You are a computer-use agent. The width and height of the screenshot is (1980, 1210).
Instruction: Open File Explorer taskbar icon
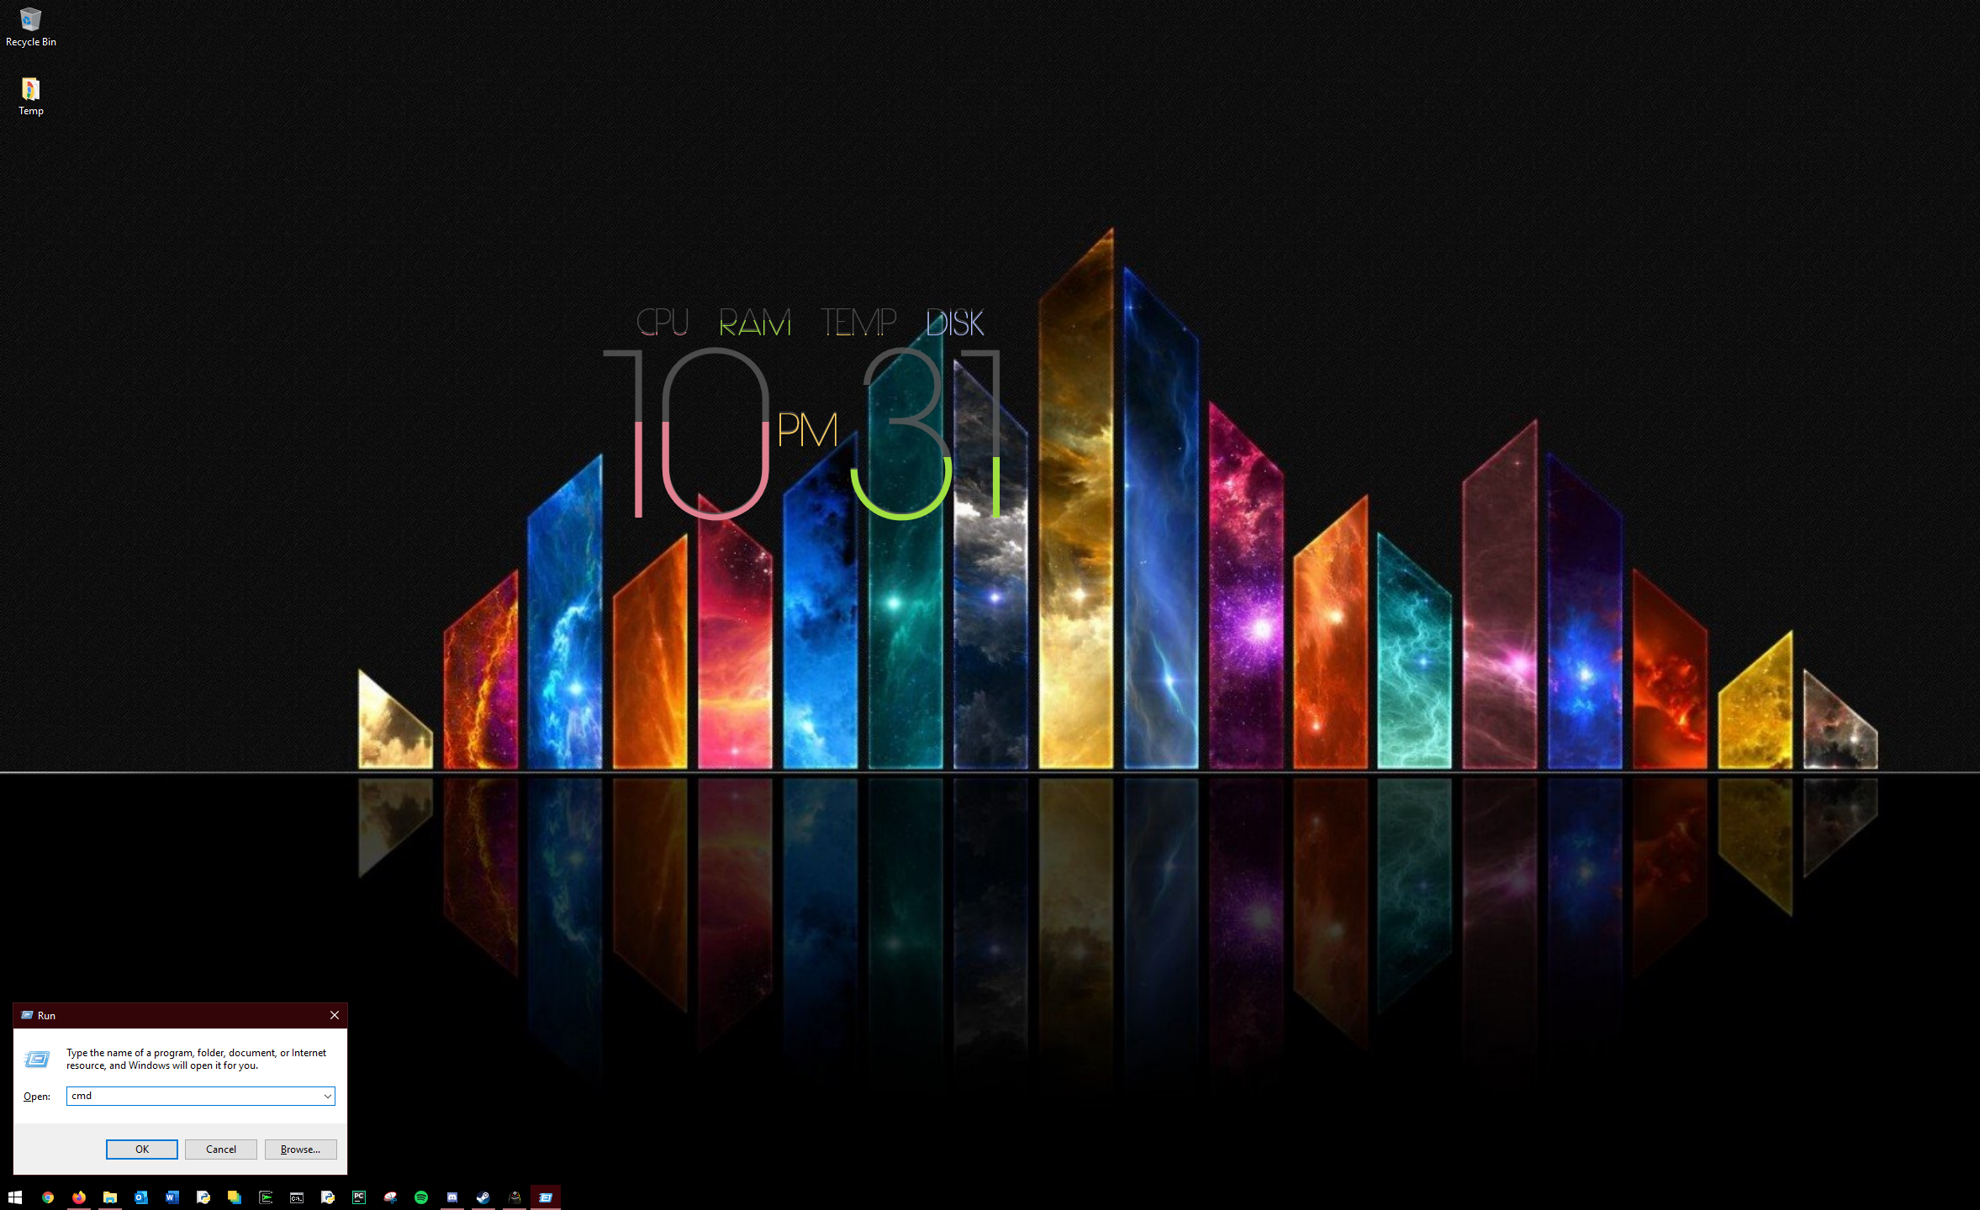[x=110, y=1197]
